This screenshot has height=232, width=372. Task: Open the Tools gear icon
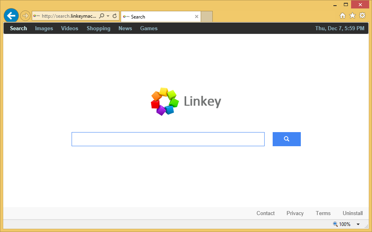(x=362, y=16)
